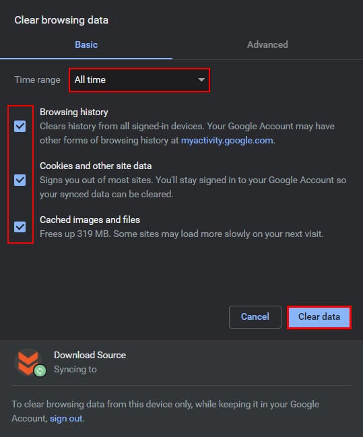Open the myactivity.google.com link

click(x=227, y=140)
